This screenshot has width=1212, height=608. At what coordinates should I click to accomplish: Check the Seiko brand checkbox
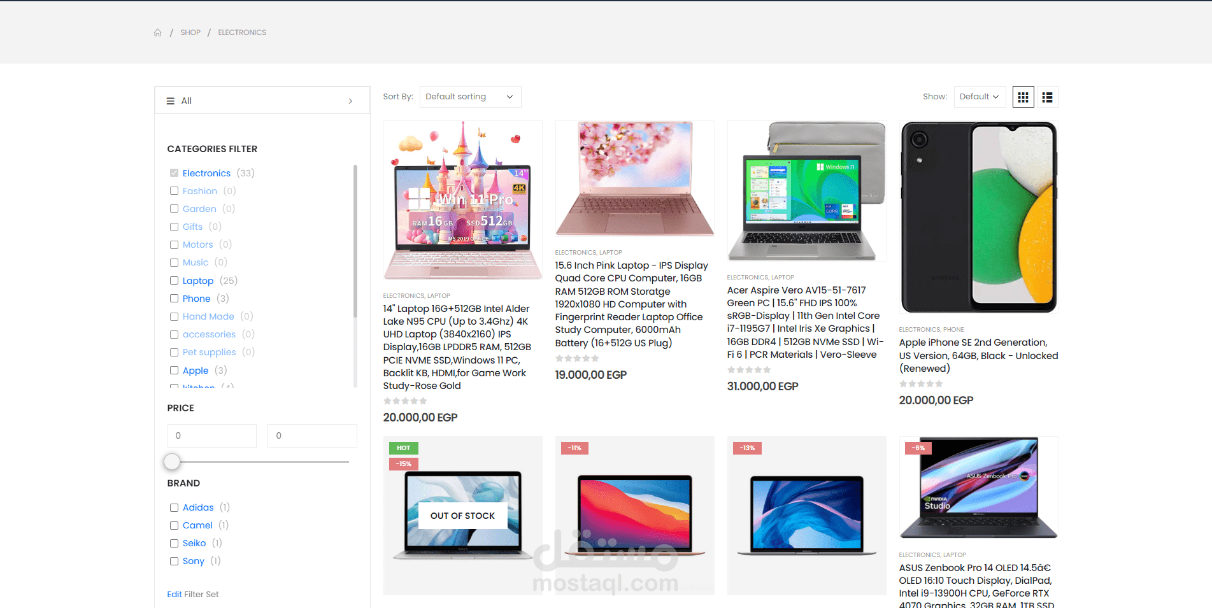pyautogui.click(x=174, y=543)
